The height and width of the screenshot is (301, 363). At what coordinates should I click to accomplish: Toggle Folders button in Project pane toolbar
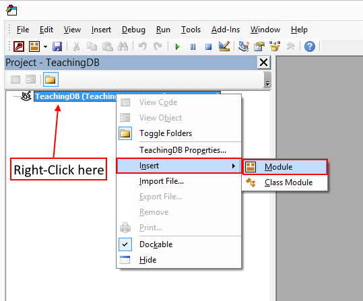click(51, 79)
